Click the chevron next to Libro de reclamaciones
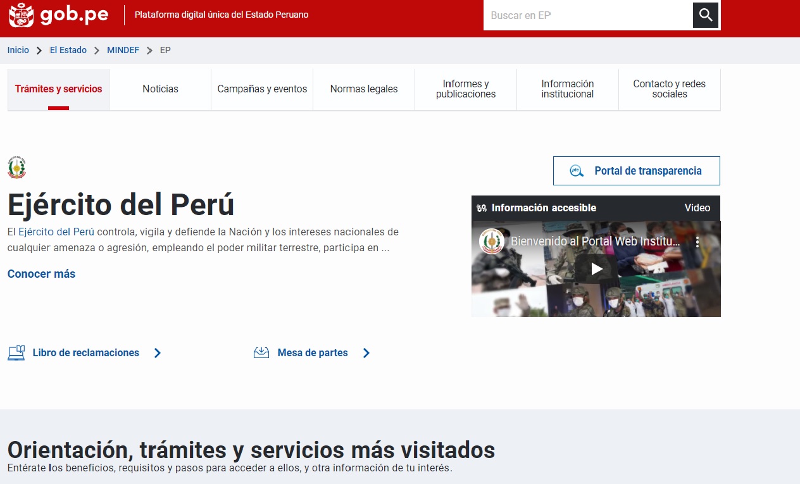 click(x=158, y=353)
